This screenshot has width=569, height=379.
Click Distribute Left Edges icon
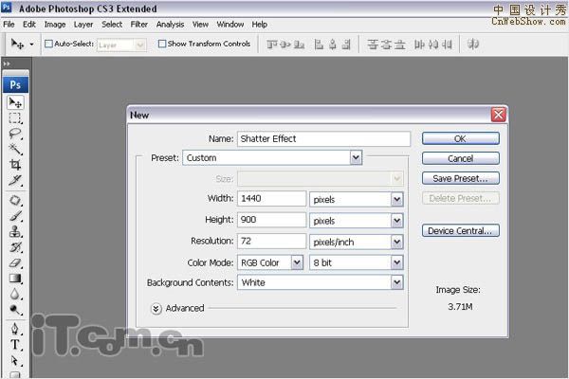419,45
